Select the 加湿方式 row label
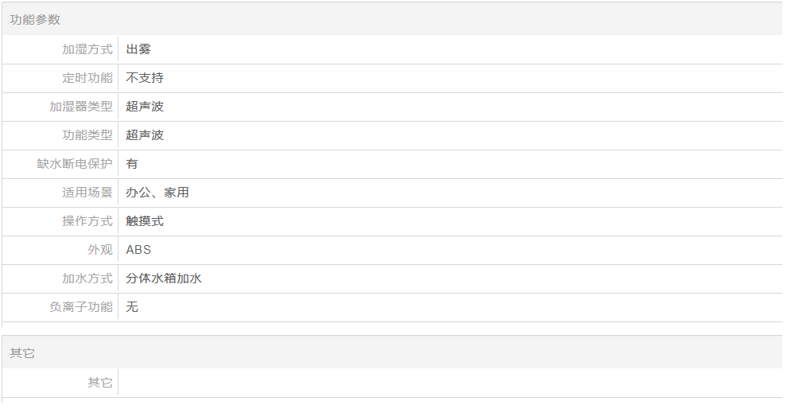The height and width of the screenshot is (409, 788). pos(87,49)
